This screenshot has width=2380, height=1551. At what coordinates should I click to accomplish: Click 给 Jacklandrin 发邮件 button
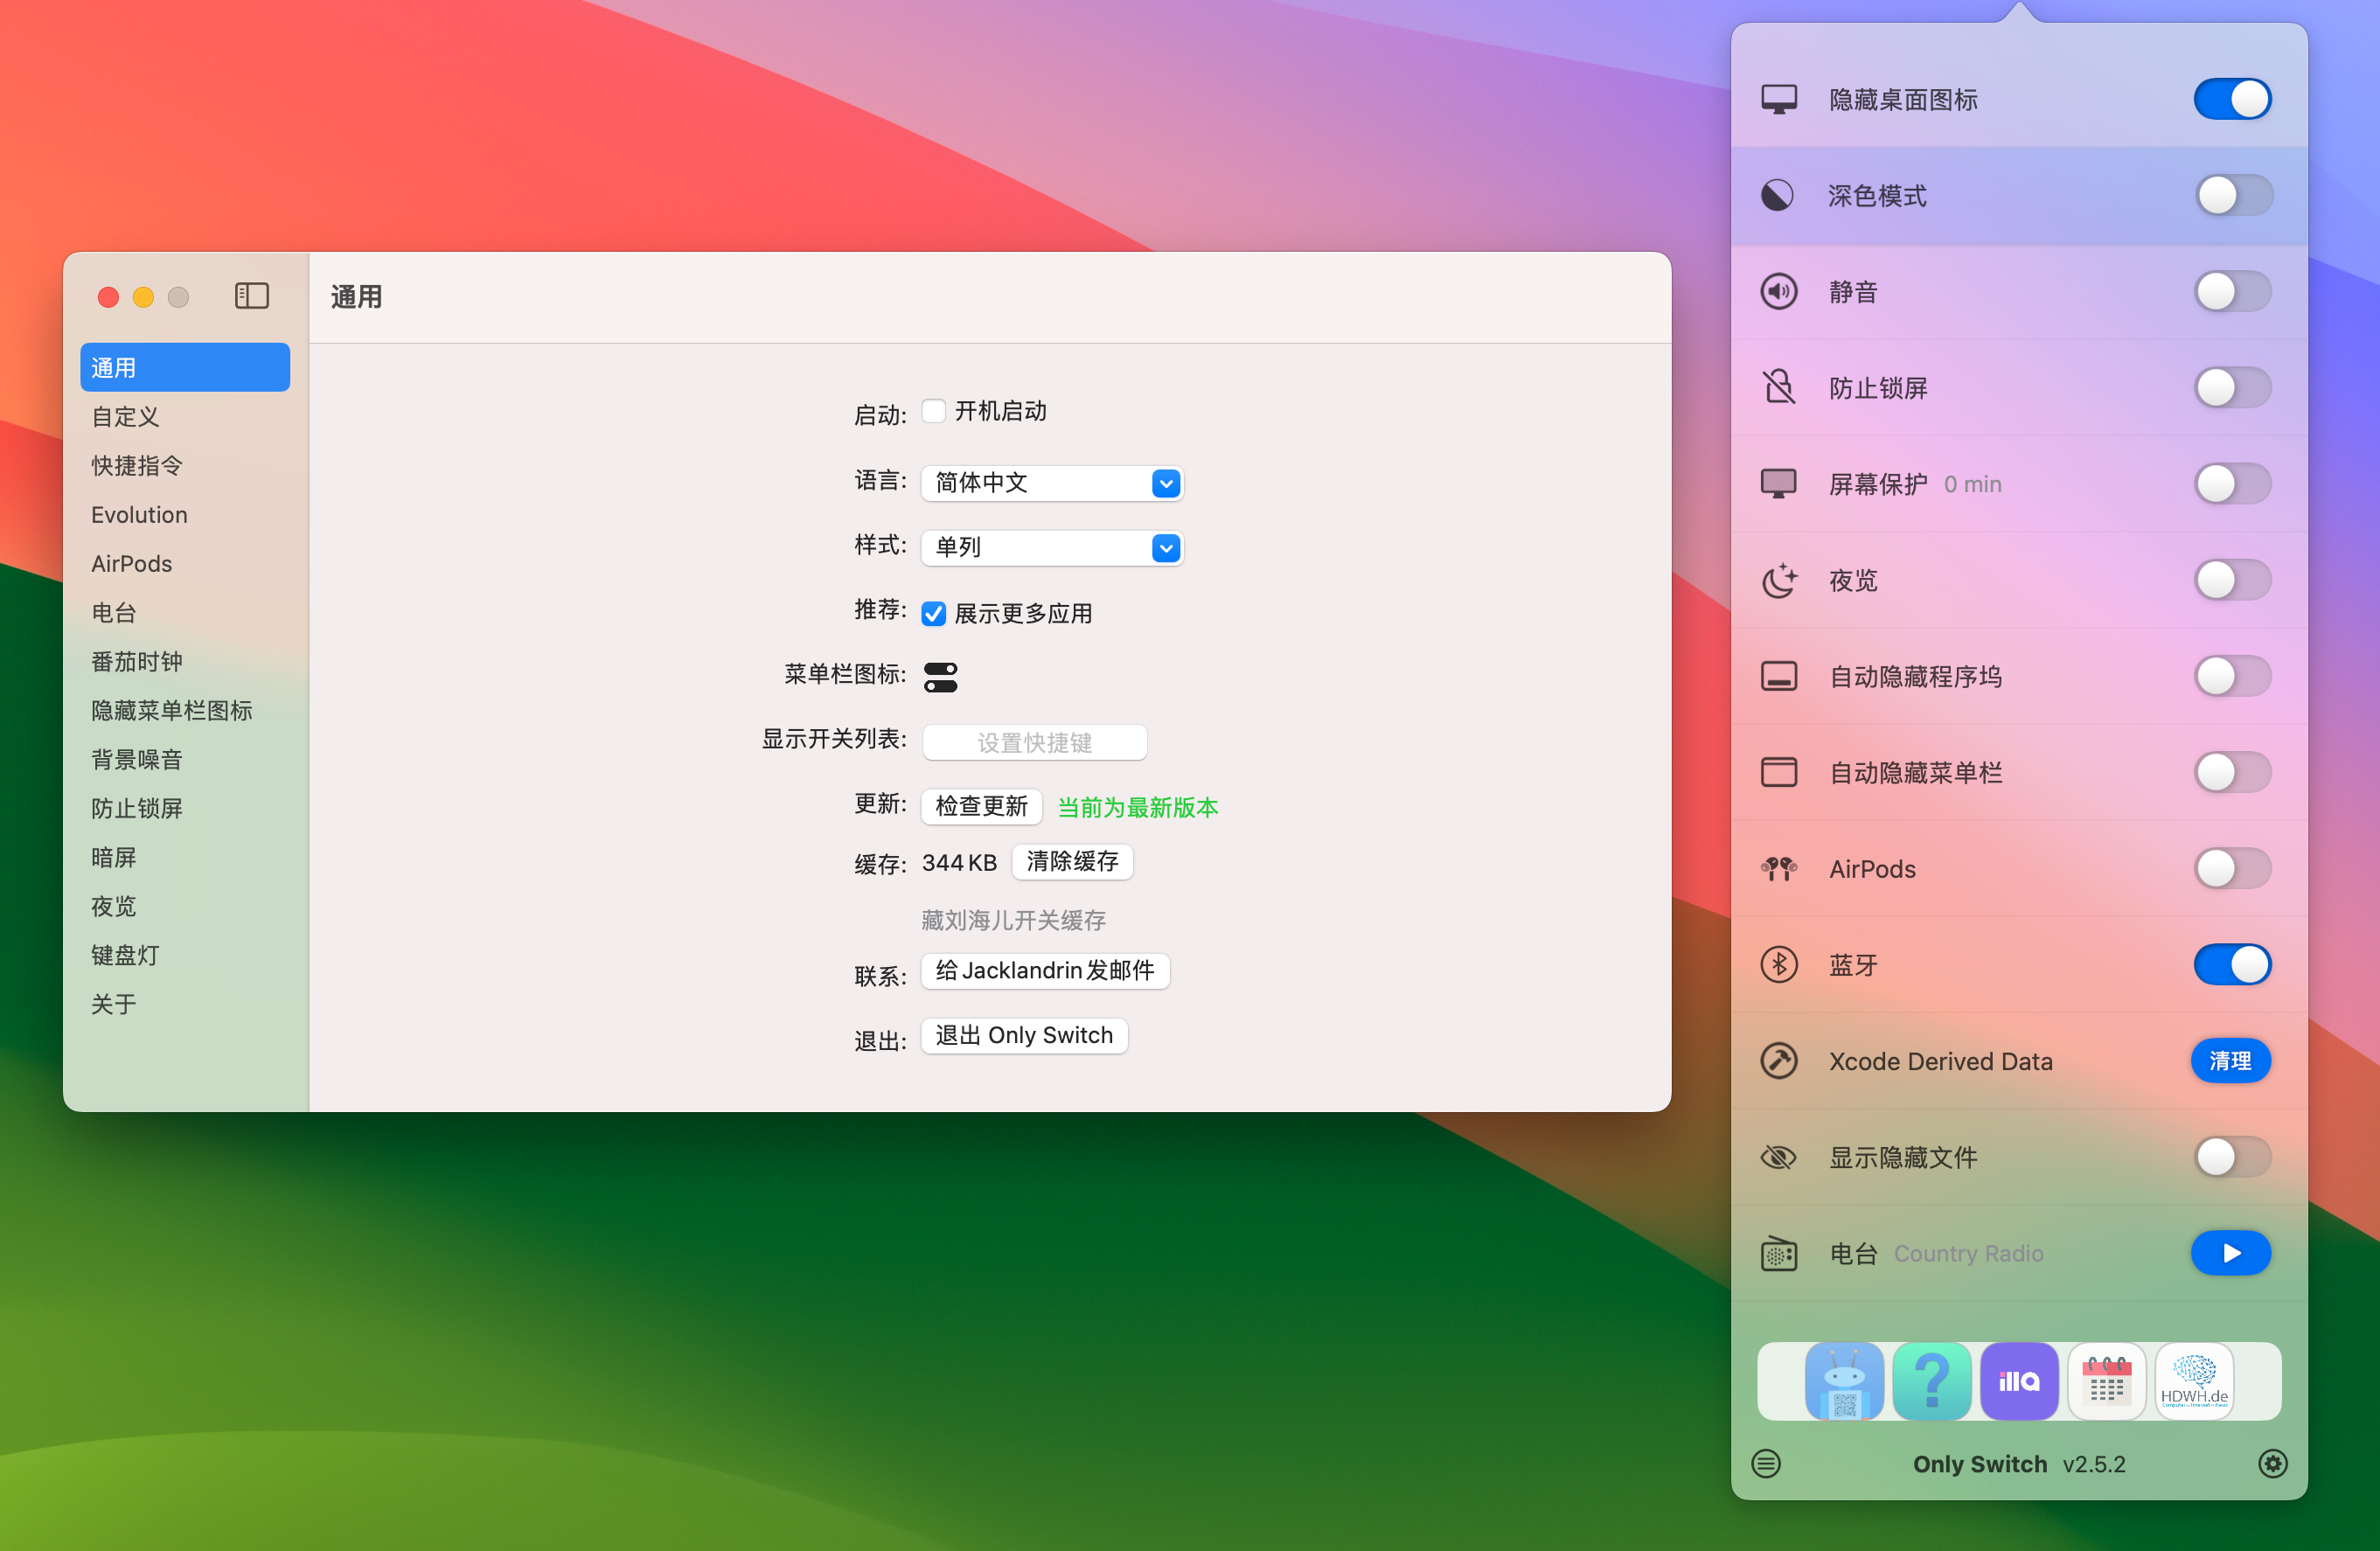(1044, 970)
